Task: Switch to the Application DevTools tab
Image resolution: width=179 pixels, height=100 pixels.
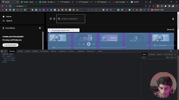Action: click(x=62, y=51)
